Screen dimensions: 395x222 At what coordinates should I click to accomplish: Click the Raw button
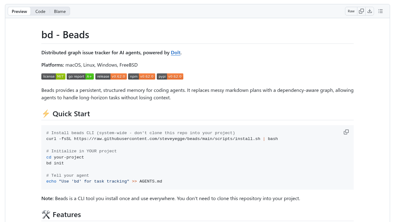(351, 11)
